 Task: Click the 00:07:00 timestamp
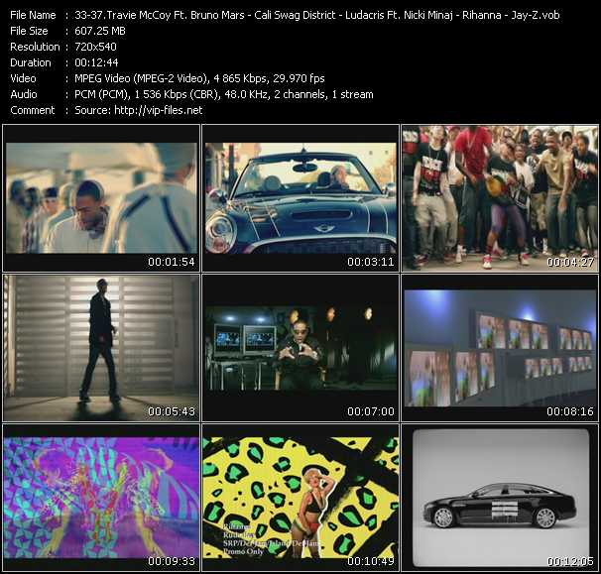point(371,411)
